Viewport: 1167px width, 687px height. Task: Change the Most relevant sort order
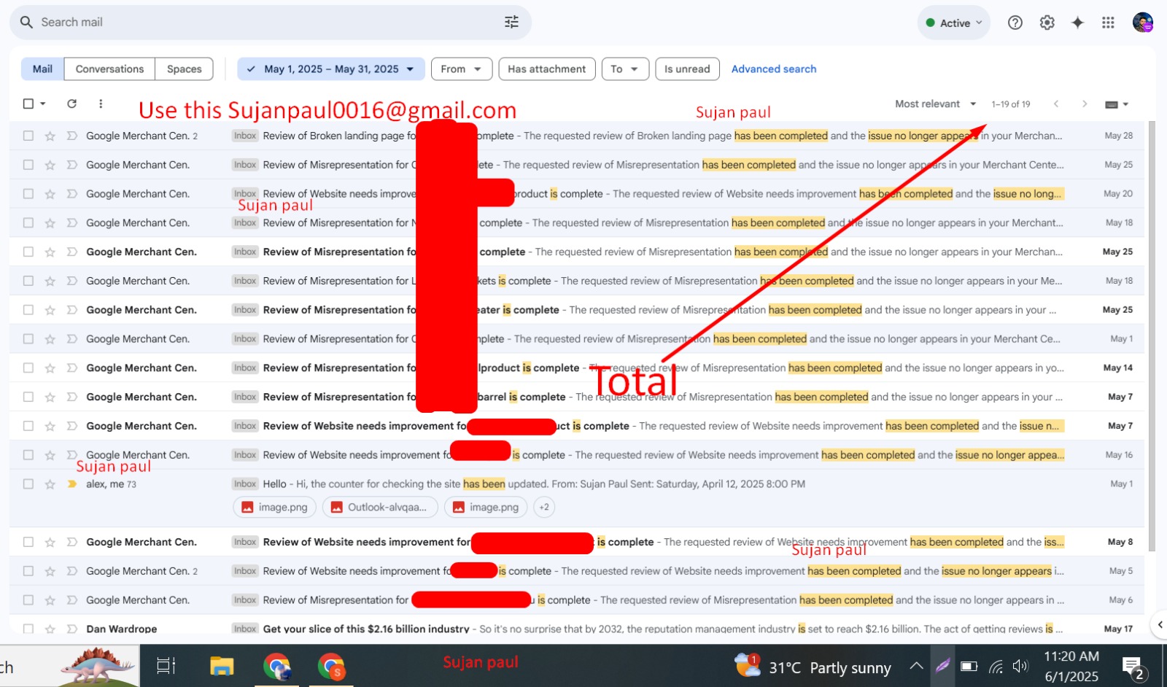935,104
